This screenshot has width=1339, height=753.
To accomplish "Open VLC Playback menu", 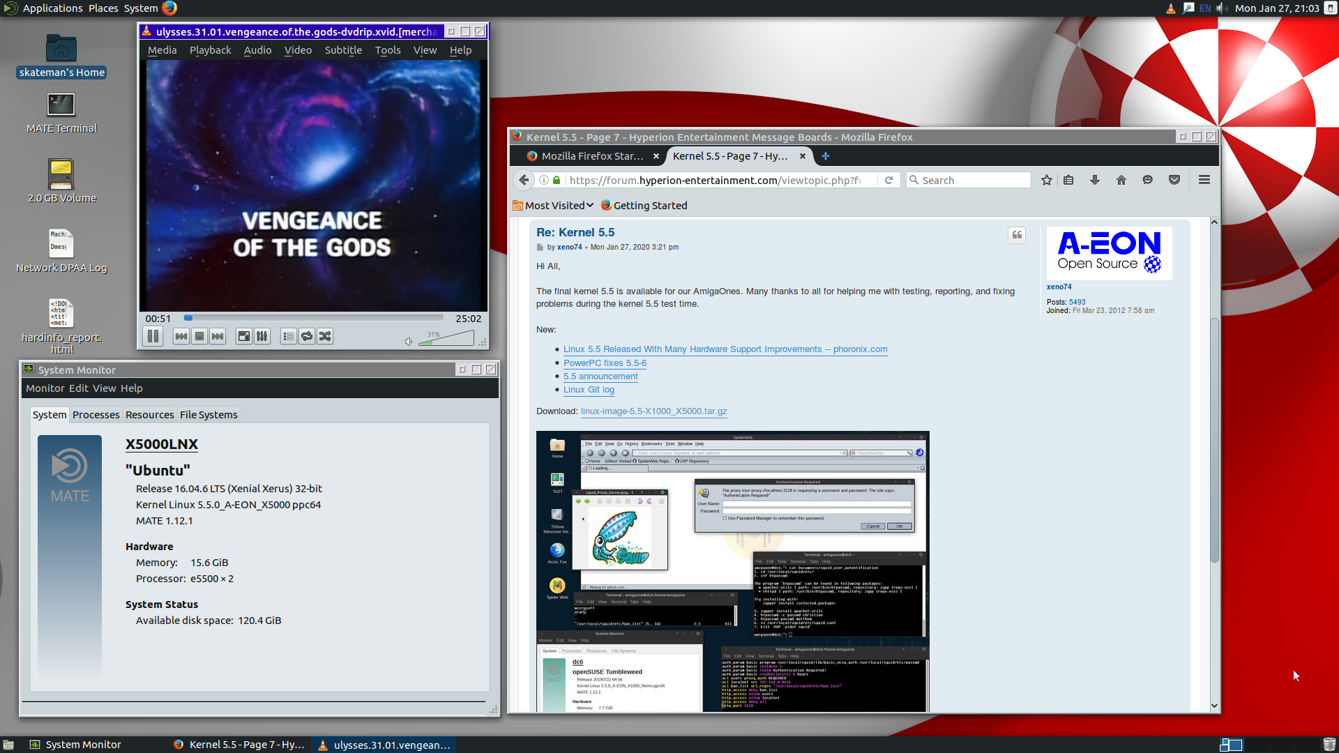I will click(210, 50).
